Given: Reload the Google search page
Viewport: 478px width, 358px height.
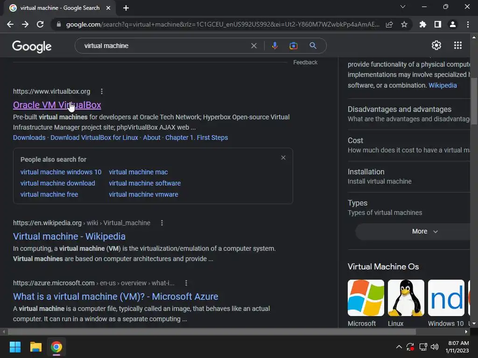Looking at the screenshot, I should 40,24.
